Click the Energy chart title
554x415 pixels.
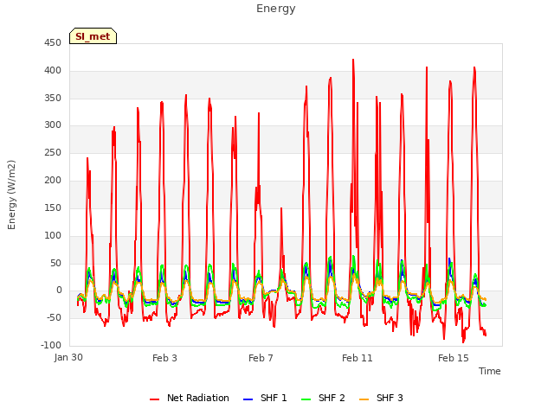pos(276,9)
